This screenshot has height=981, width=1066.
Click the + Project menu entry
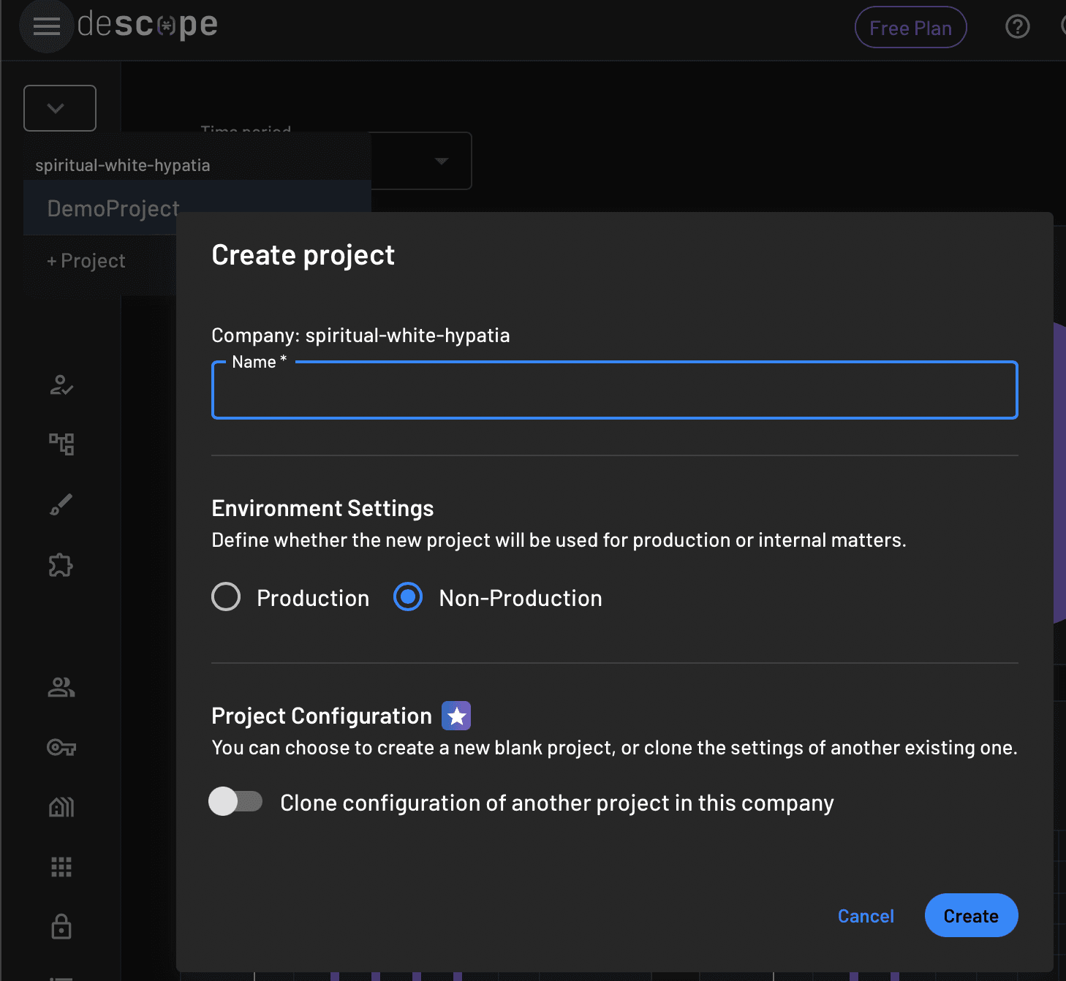(86, 260)
